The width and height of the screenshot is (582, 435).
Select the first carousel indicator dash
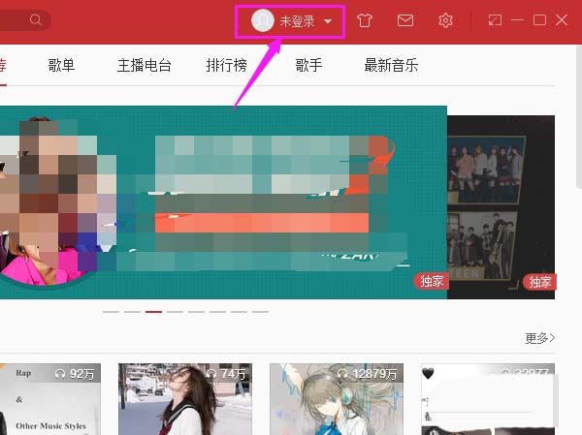[x=111, y=312]
